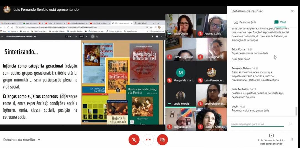The height and width of the screenshot is (148, 300).
Task: Toggle the microphone mute button
Action: [134, 140]
